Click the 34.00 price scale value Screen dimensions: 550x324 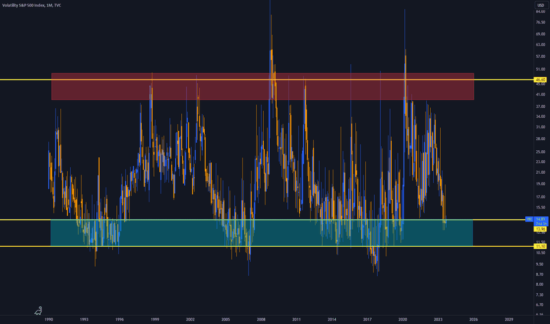point(541,116)
